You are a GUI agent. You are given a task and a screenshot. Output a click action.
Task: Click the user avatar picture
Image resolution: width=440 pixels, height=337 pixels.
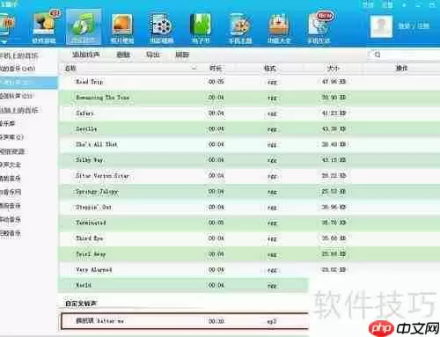tap(381, 26)
